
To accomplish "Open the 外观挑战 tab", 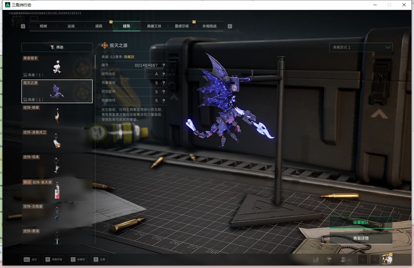I will point(209,26).
